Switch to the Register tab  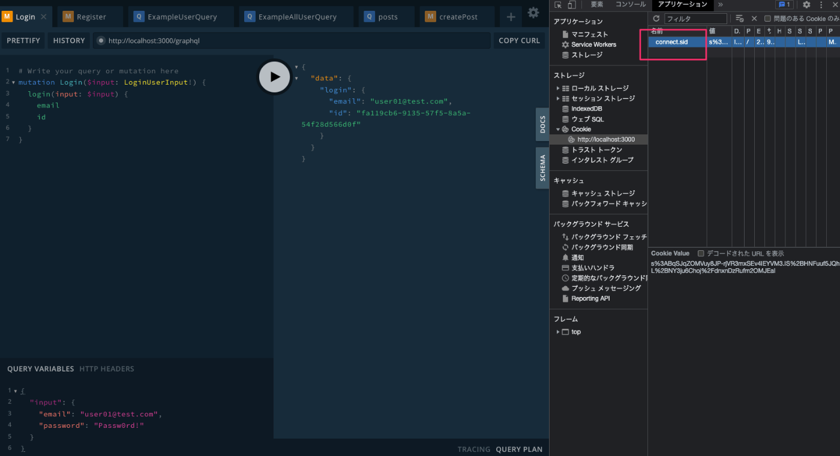pos(90,17)
